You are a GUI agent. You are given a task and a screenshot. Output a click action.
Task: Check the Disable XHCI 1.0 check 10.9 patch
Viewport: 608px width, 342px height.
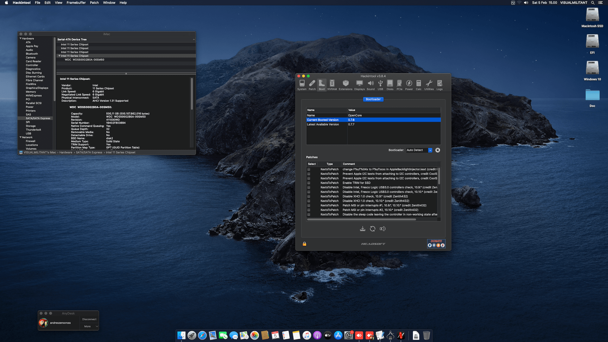[309, 197]
